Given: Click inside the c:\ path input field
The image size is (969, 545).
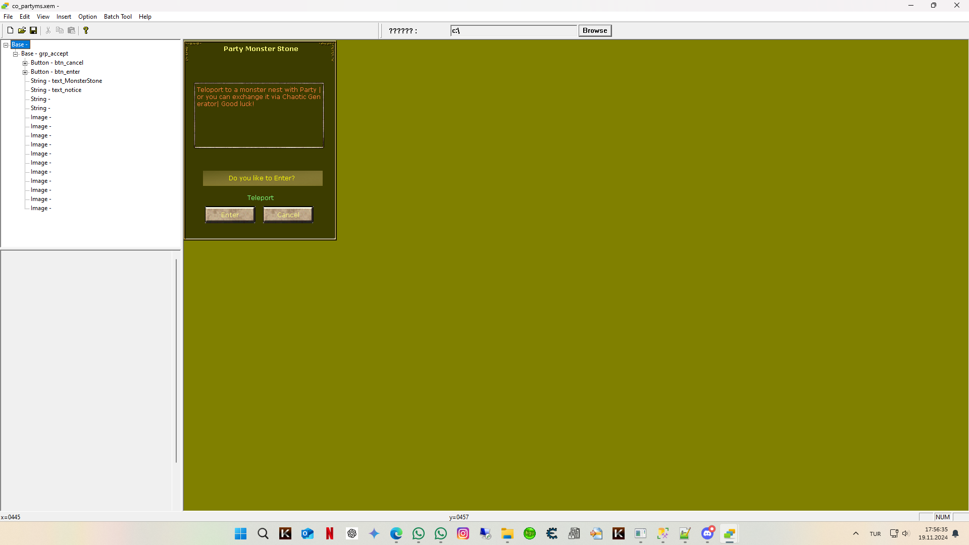Looking at the screenshot, I should pyautogui.click(x=513, y=30).
